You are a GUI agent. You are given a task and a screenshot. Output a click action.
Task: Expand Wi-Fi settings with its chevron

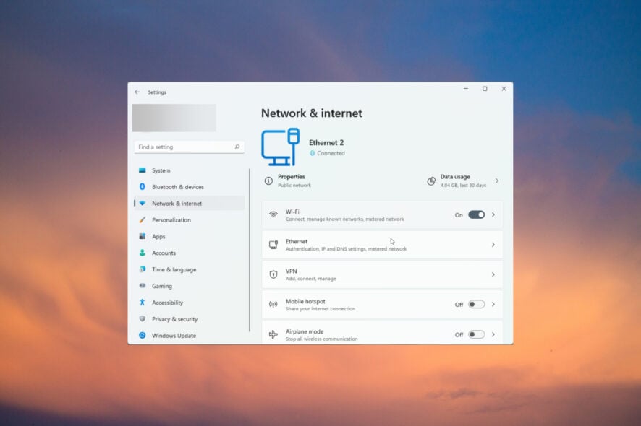[x=493, y=214]
